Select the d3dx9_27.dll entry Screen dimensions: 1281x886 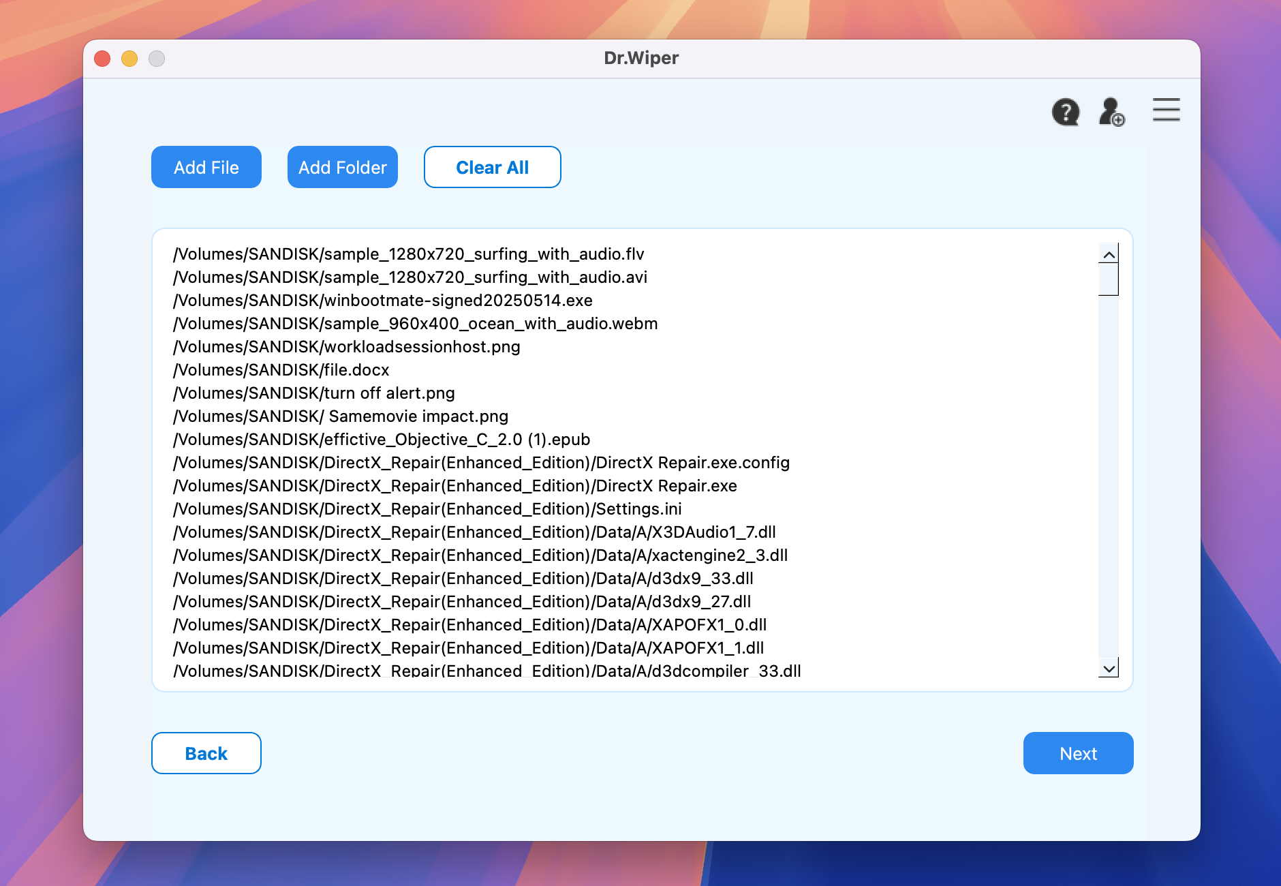pyautogui.click(x=462, y=602)
